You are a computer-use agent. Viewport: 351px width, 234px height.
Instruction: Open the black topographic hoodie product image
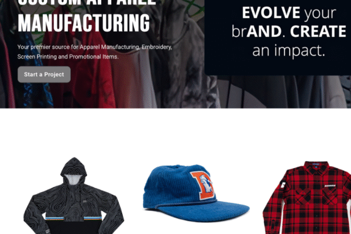tap(74, 195)
